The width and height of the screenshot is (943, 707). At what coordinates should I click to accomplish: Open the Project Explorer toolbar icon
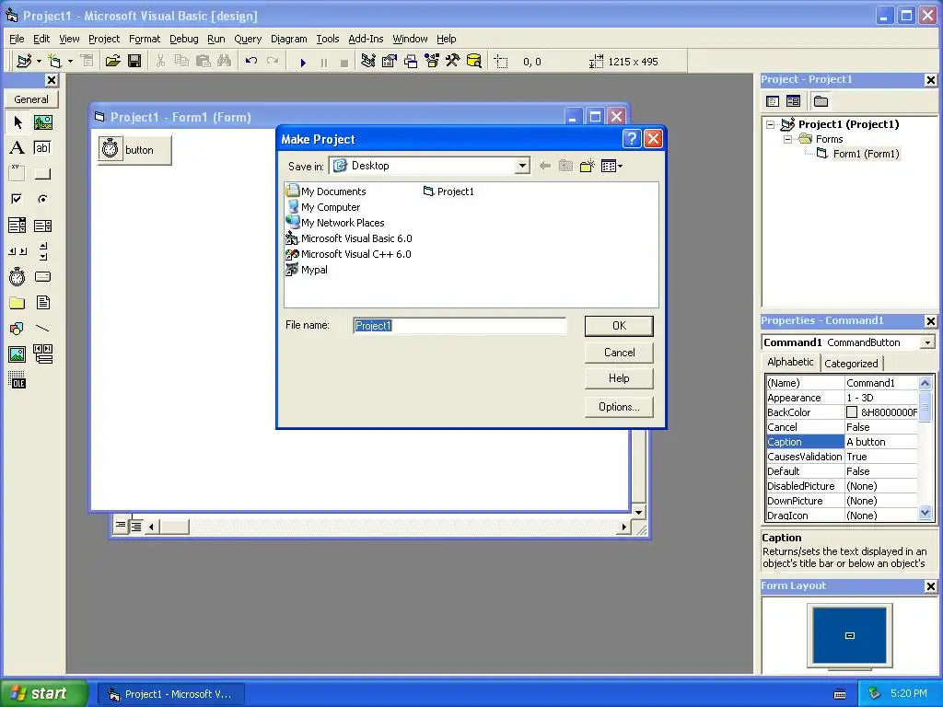click(368, 62)
